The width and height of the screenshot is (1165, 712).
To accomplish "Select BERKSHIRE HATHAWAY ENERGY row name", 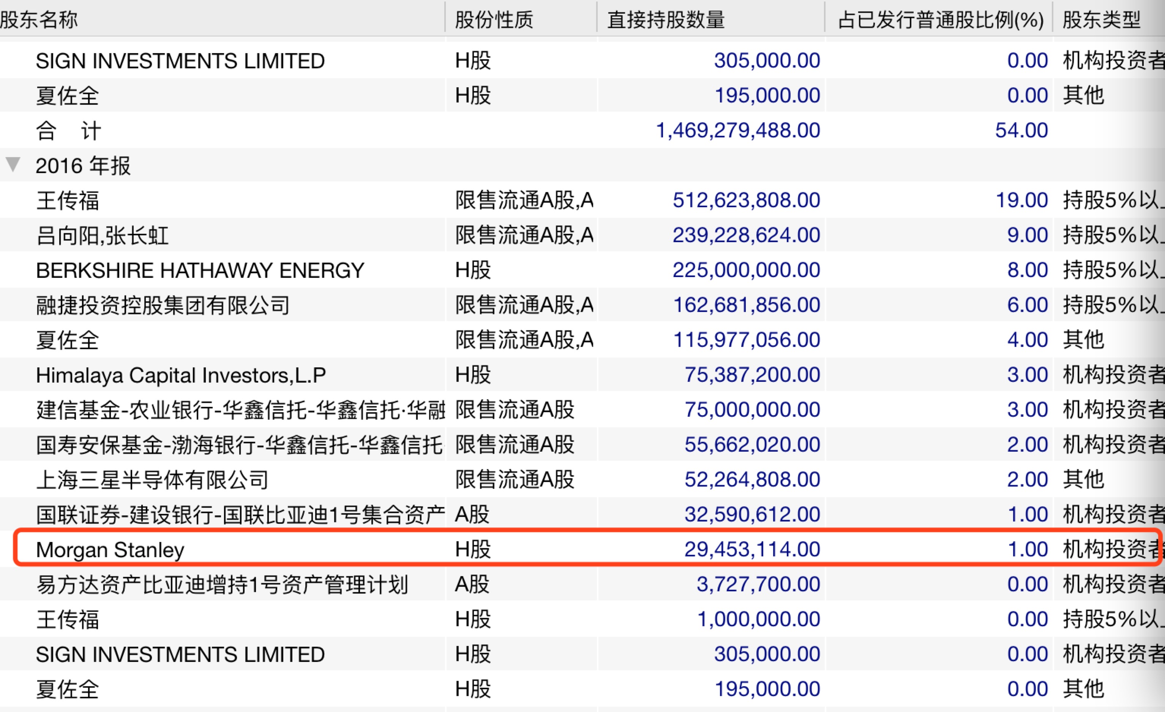I will coord(200,270).
